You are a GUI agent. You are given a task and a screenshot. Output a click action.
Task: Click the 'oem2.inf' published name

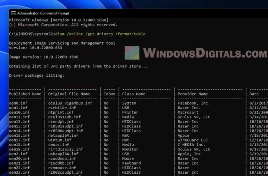(18, 154)
